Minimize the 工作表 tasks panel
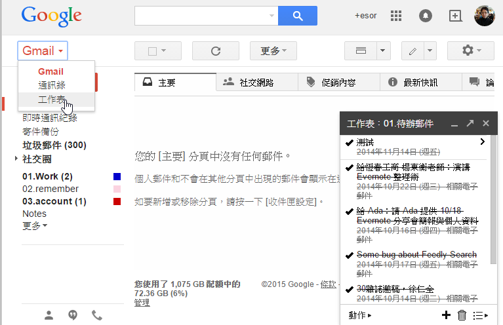This screenshot has width=503, height=325. (454, 124)
